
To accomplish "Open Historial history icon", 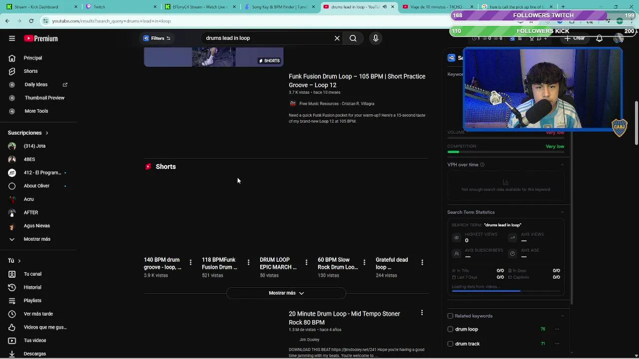I will (12, 287).
